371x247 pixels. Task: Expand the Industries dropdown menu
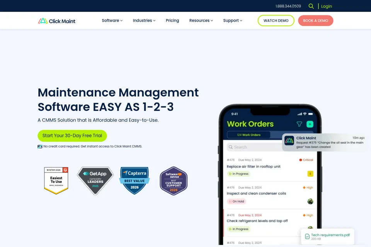[144, 20]
